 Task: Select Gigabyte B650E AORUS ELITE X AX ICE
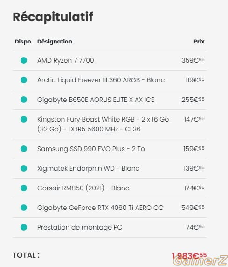pos(96,100)
